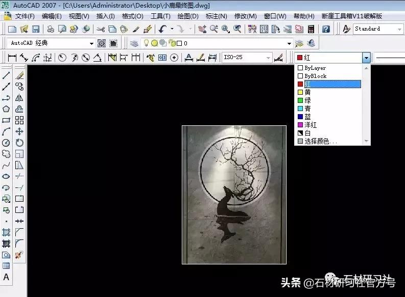Select the Move modify tool

19,131
